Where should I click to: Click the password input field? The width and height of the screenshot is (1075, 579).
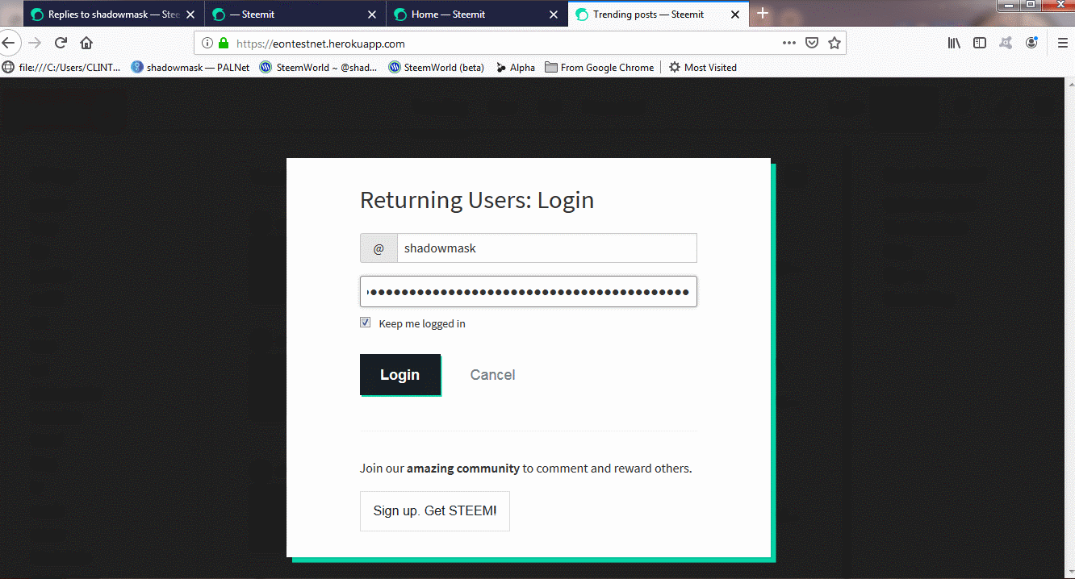click(x=528, y=292)
